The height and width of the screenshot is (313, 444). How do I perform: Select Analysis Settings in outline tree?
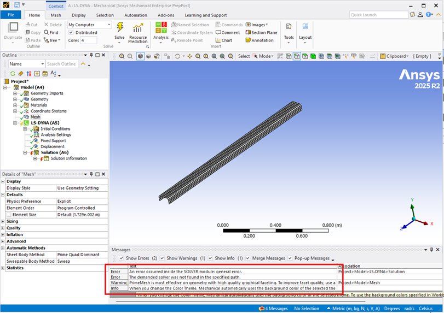click(55, 135)
